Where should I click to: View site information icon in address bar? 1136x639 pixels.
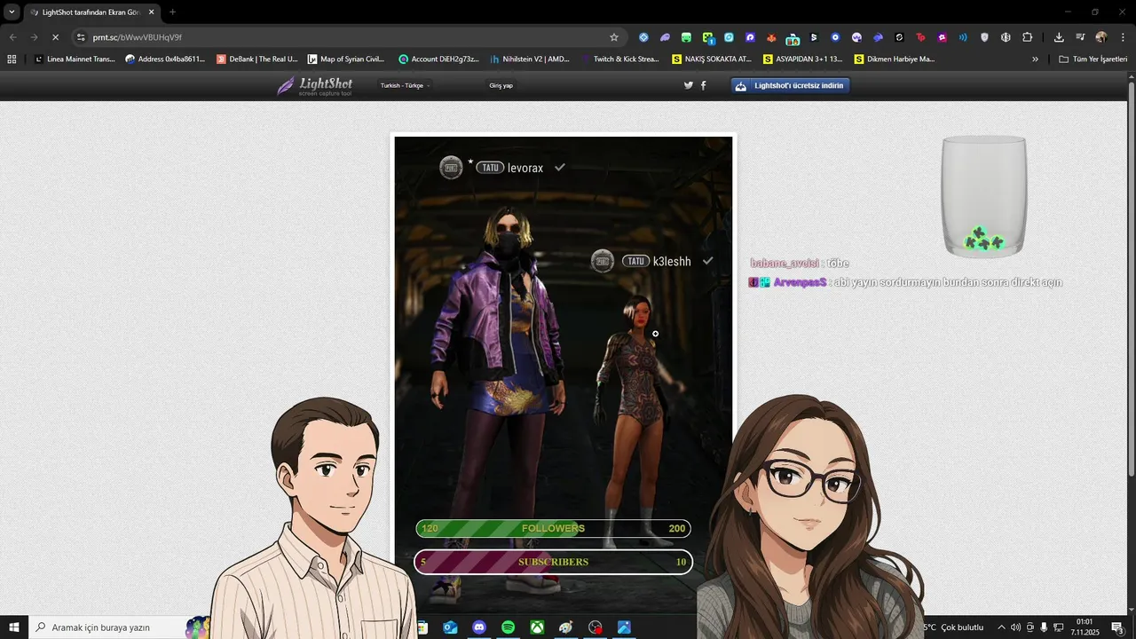click(81, 37)
